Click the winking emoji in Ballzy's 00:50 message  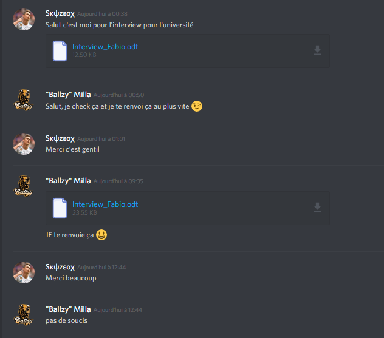pyautogui.click(x=197, y=106)
